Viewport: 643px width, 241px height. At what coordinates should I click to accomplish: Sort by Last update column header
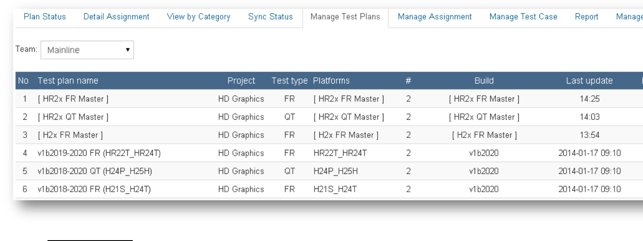(x=589, y=81)
